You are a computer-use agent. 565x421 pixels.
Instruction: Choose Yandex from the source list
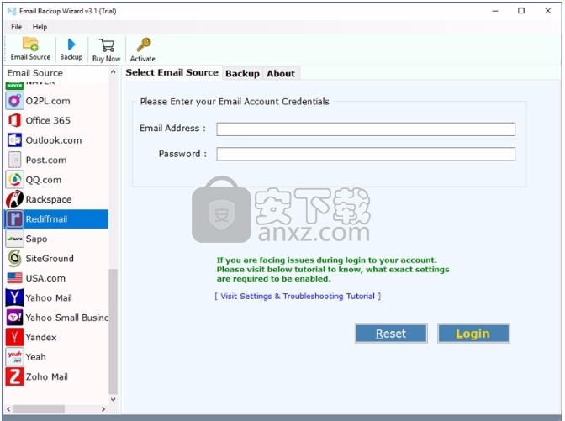pyautogui.click(x=40, y=337)
